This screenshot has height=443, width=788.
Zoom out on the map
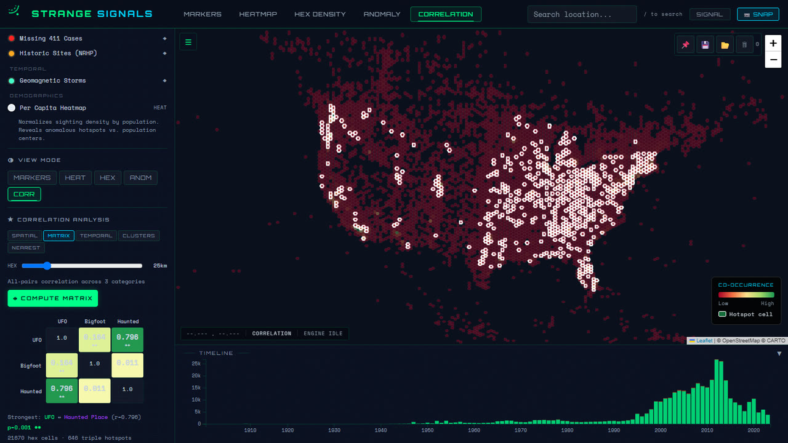773,60
